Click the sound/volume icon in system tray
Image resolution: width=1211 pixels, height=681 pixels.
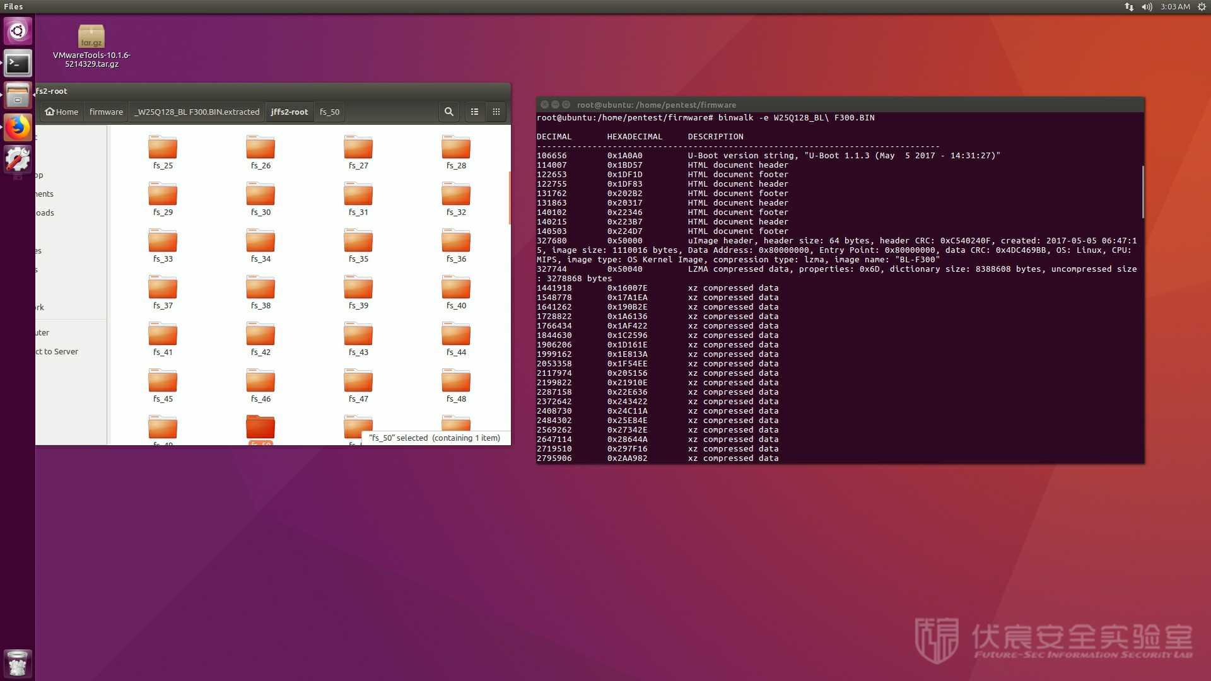click(x=1146, y=7)
